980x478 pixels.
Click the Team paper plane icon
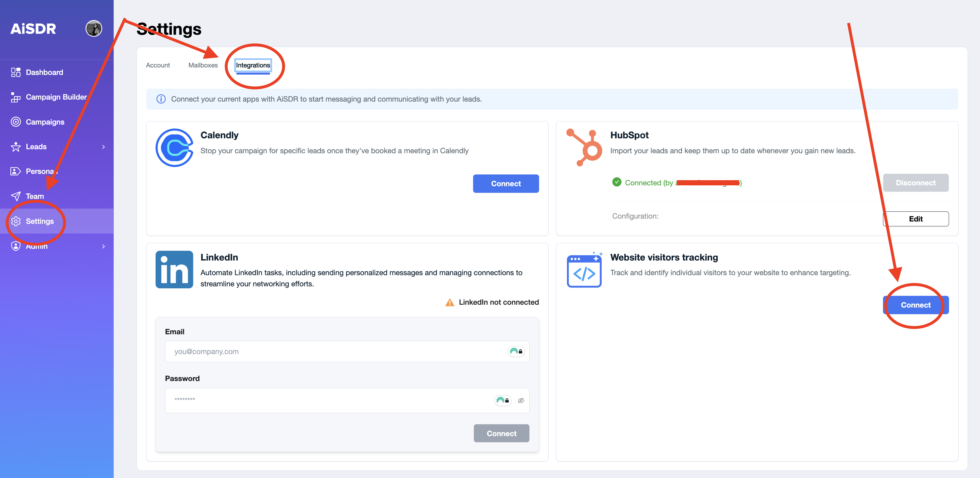pos(16,196)
